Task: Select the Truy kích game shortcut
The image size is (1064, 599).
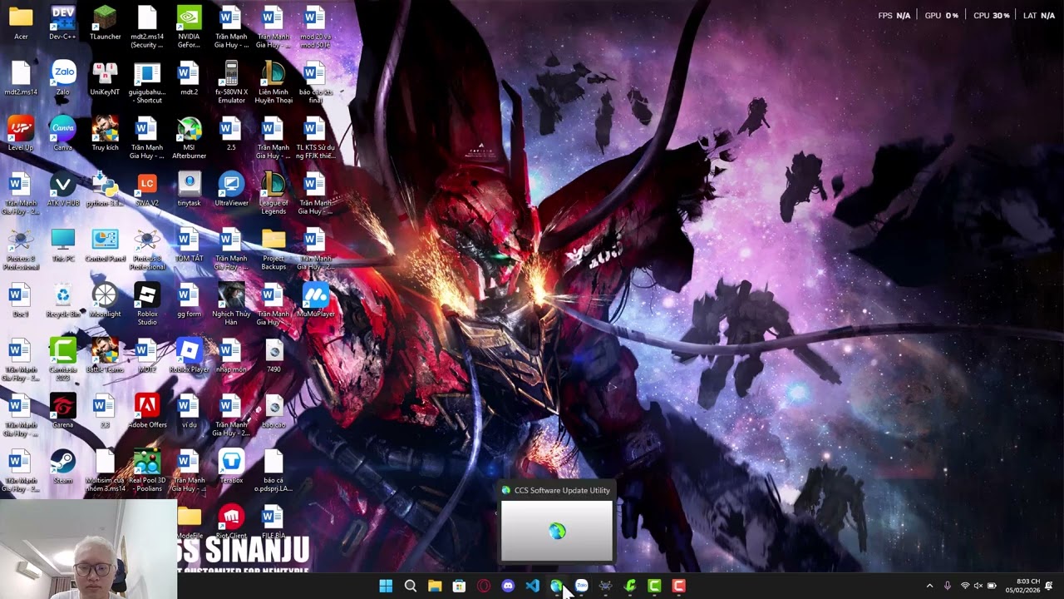Action: coord(105,133)
